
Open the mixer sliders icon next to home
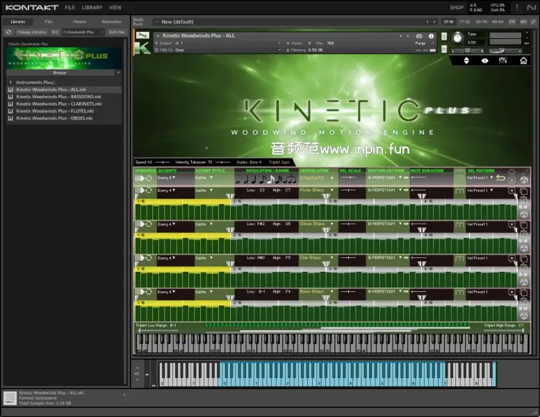[x=503, y=60]
